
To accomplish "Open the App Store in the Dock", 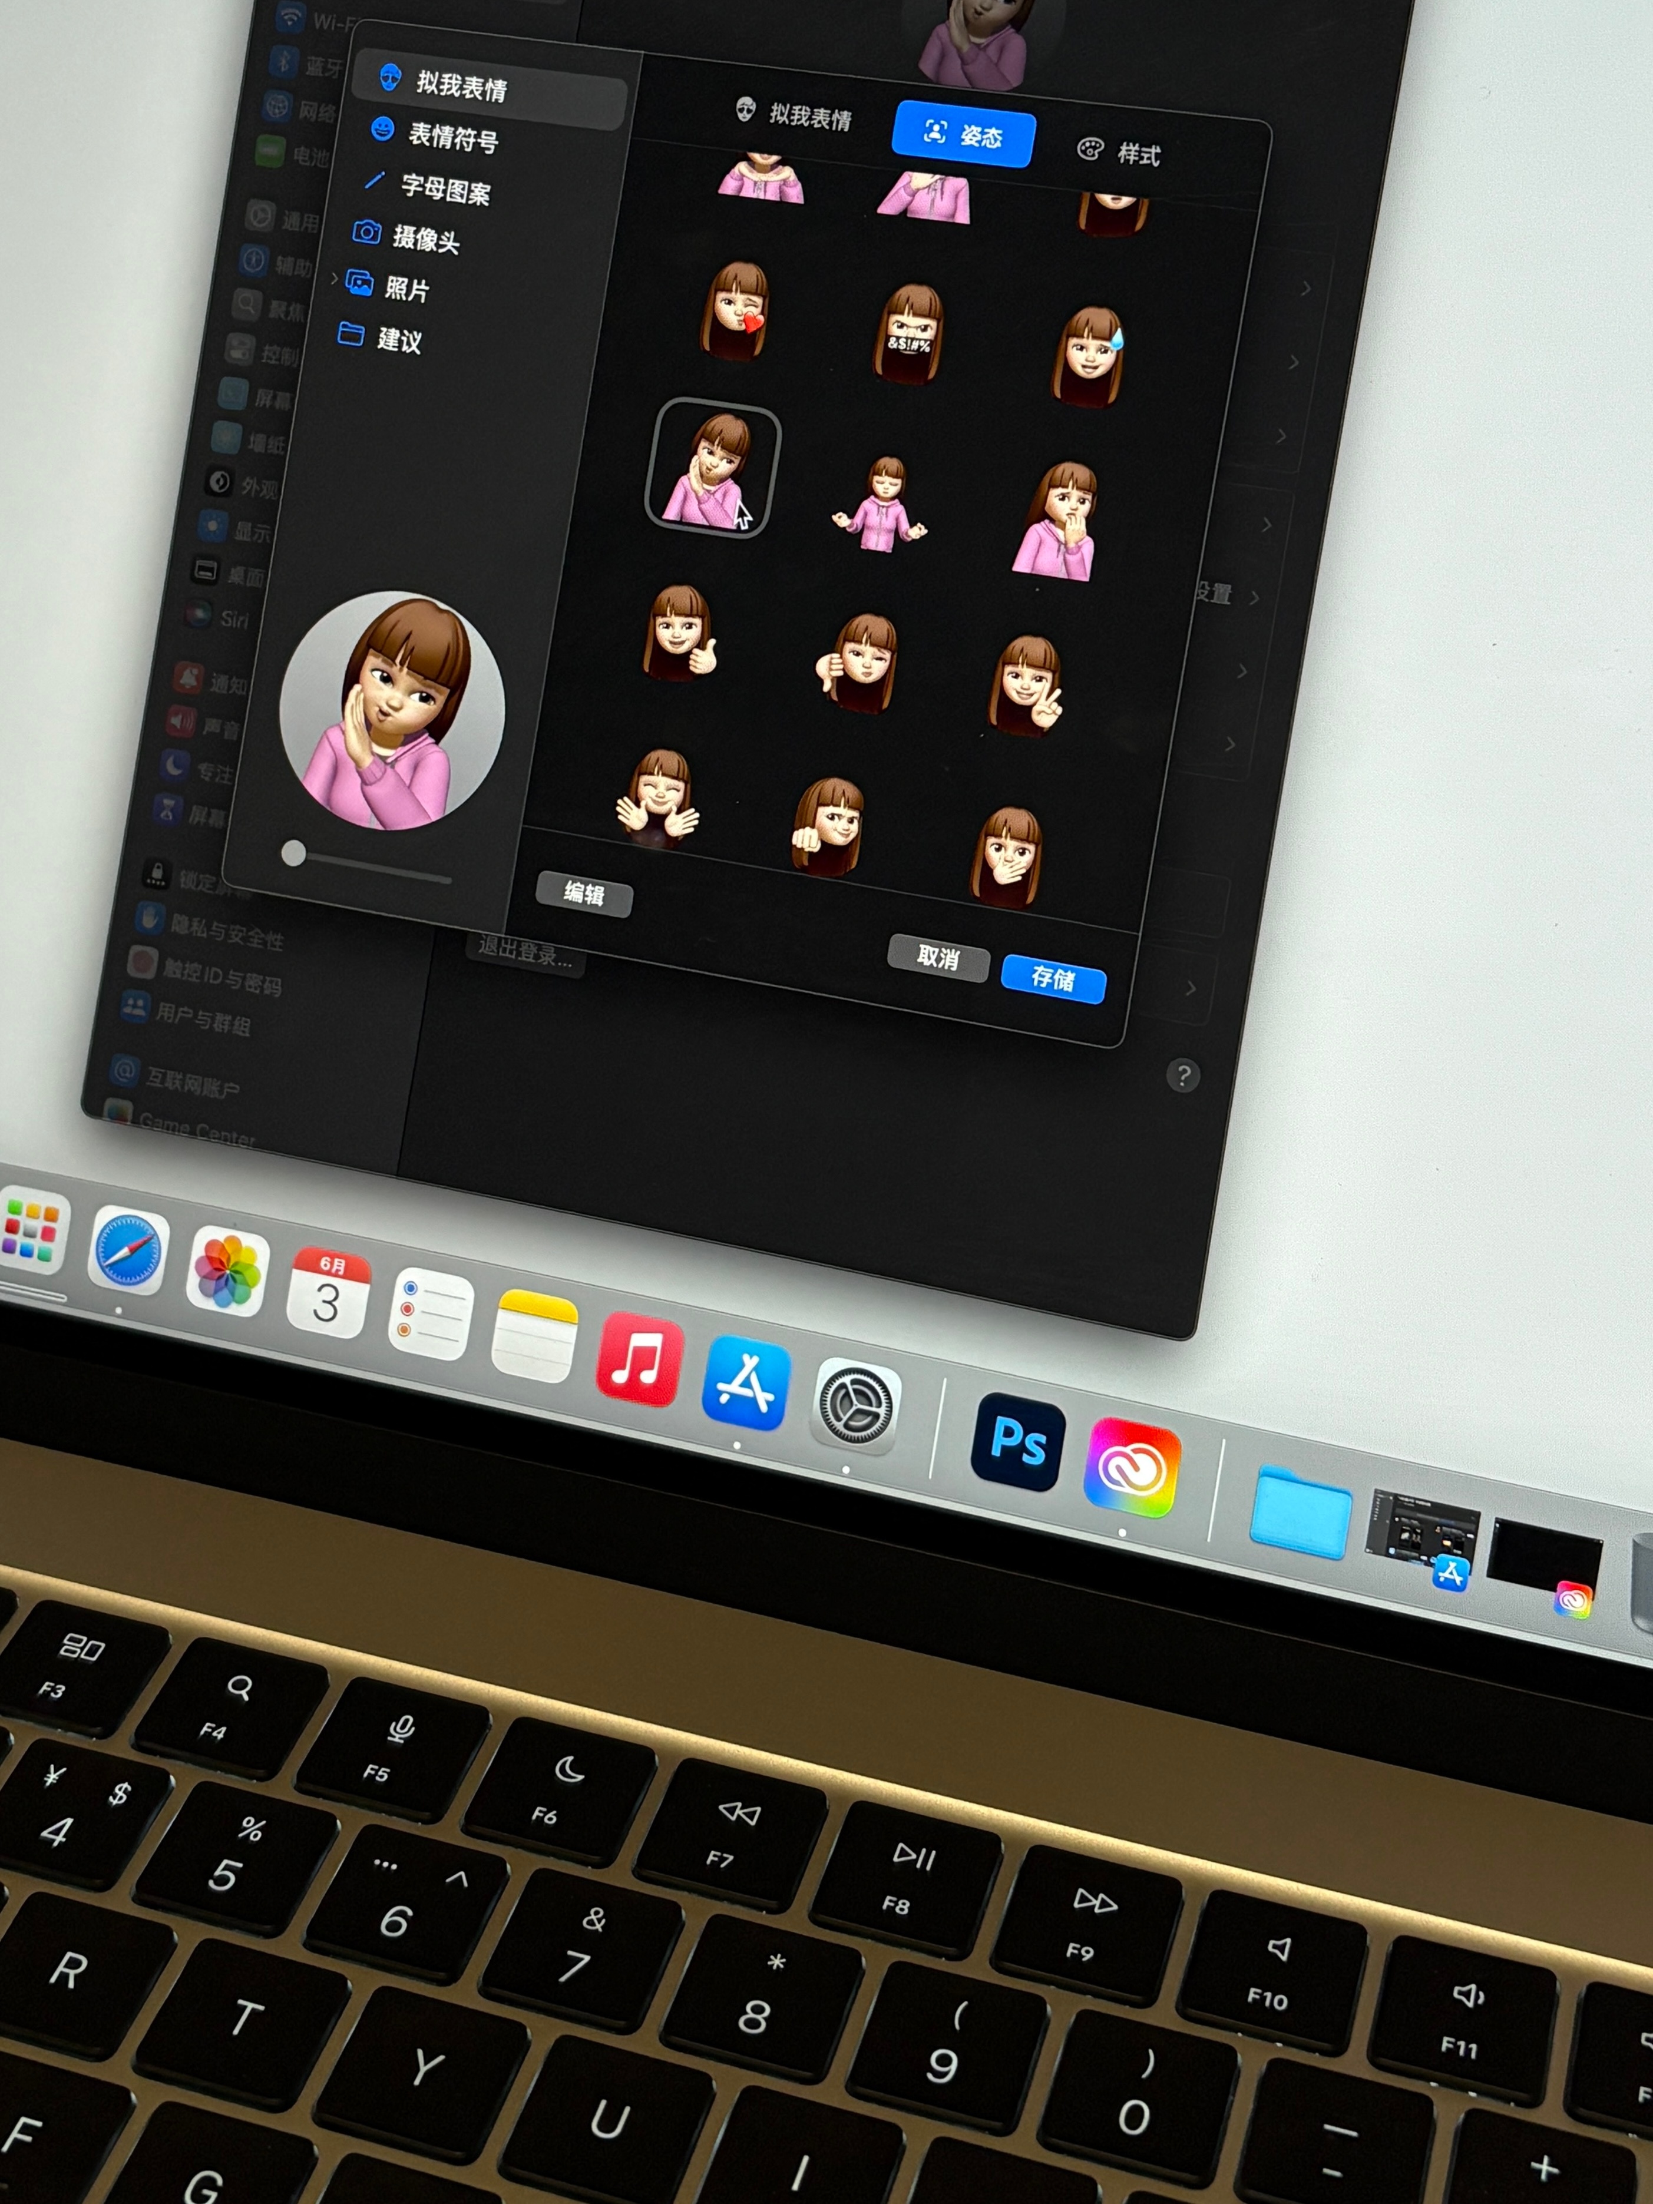I will pyautogui.click(x=746, y=1383).
